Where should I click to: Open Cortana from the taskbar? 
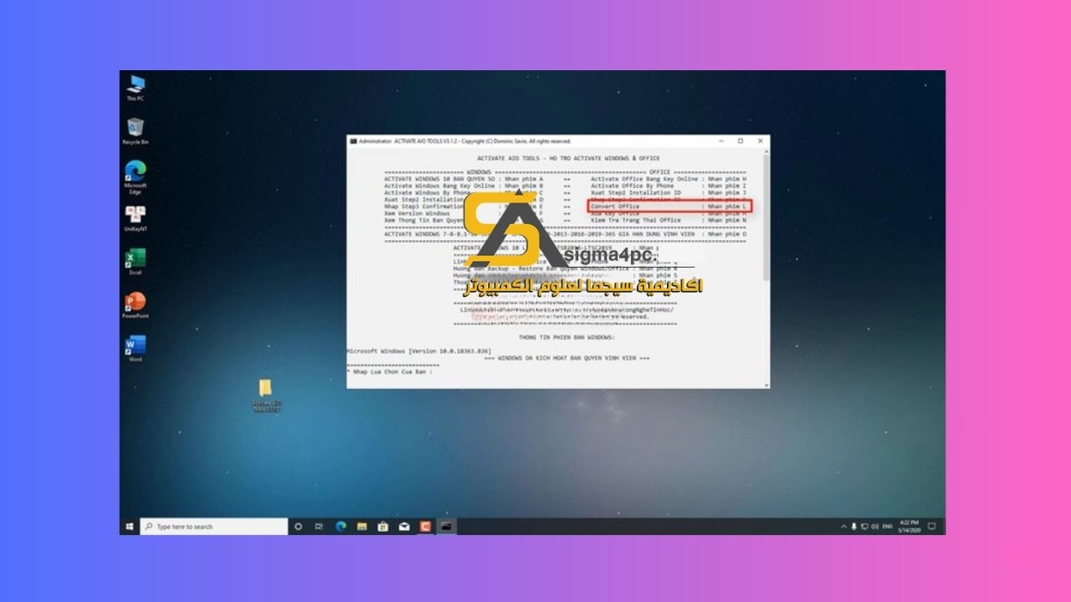tap(298, 527)
